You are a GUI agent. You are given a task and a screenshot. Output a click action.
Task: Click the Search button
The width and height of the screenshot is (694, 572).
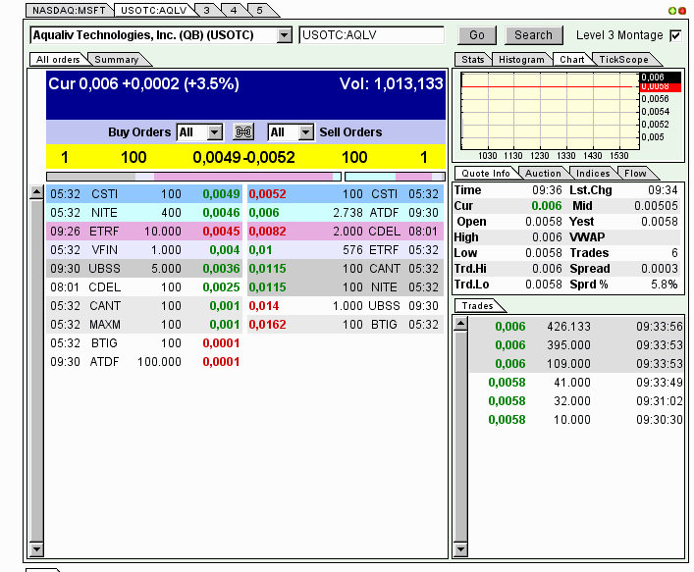point(533,35)
